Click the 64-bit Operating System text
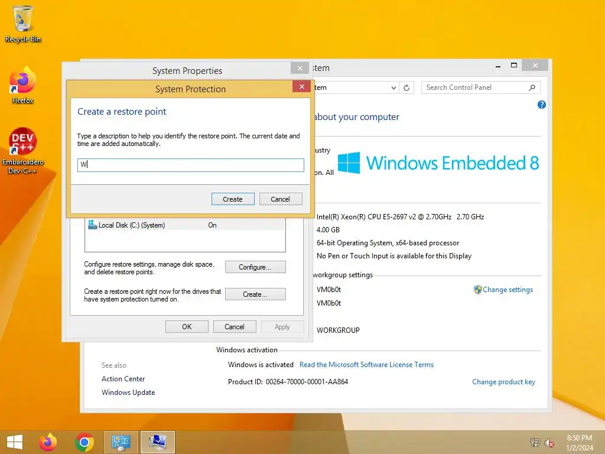The image size is (605, 454). coord(388,243)
